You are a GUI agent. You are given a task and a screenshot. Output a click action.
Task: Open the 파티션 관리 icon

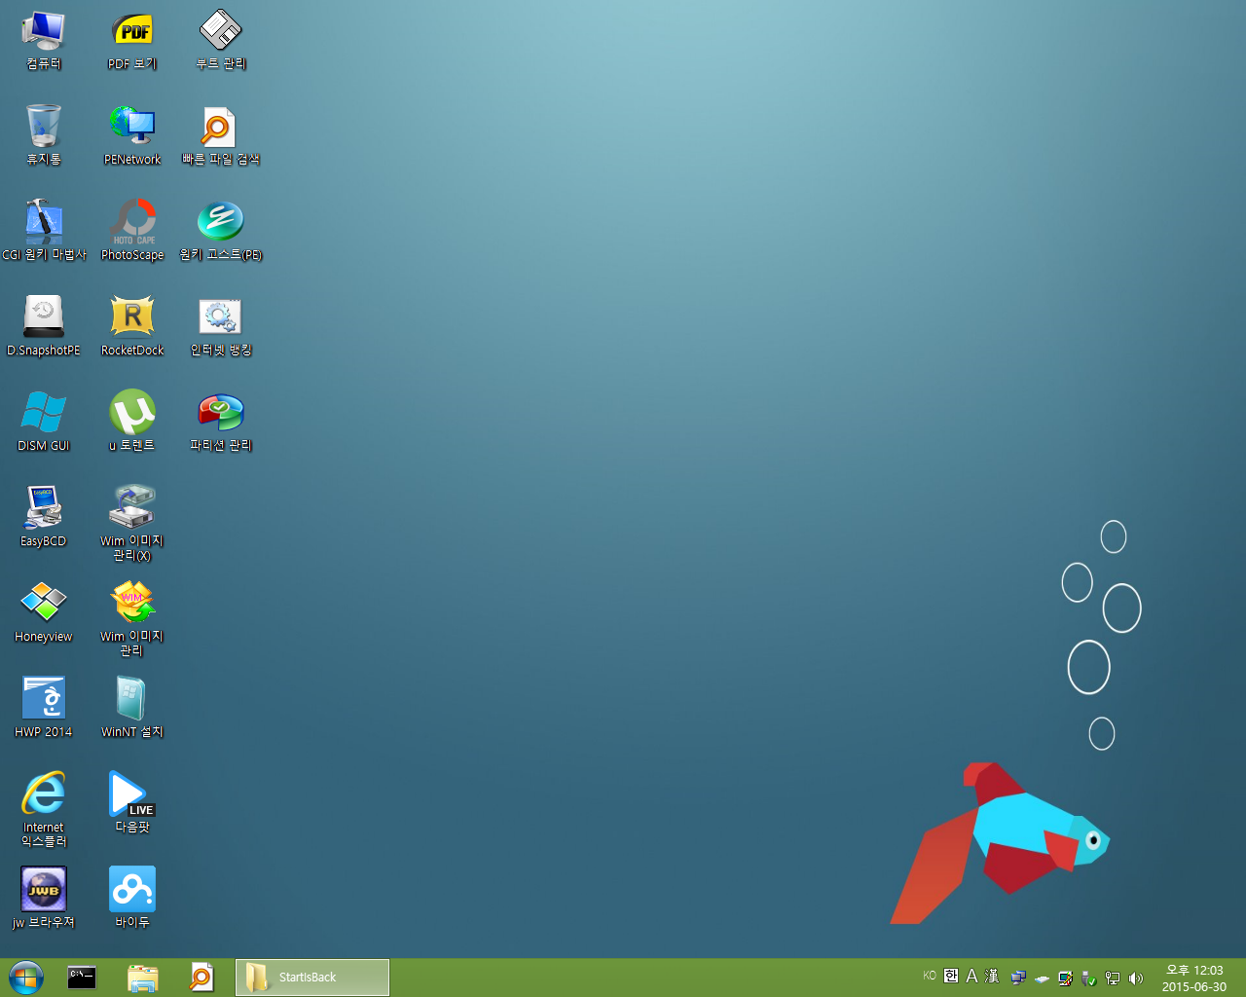[x=221, y=422]
